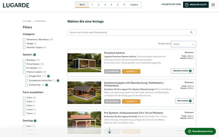Click the Lugarde logo
Viewport: 219px width, 137px height.
(x=16, y=5)
